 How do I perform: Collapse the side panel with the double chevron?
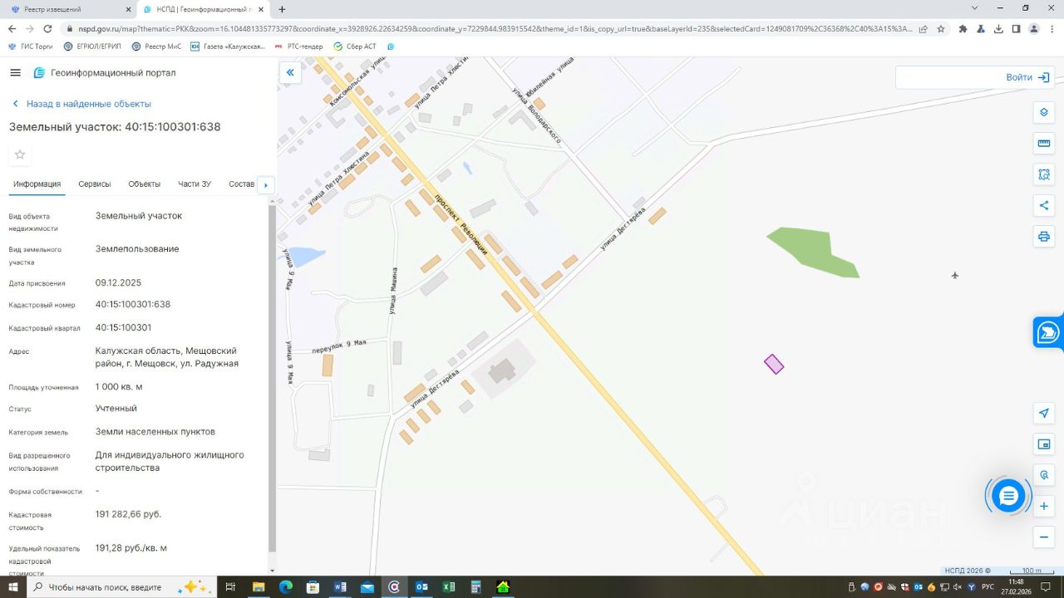(x=290, y=73)
